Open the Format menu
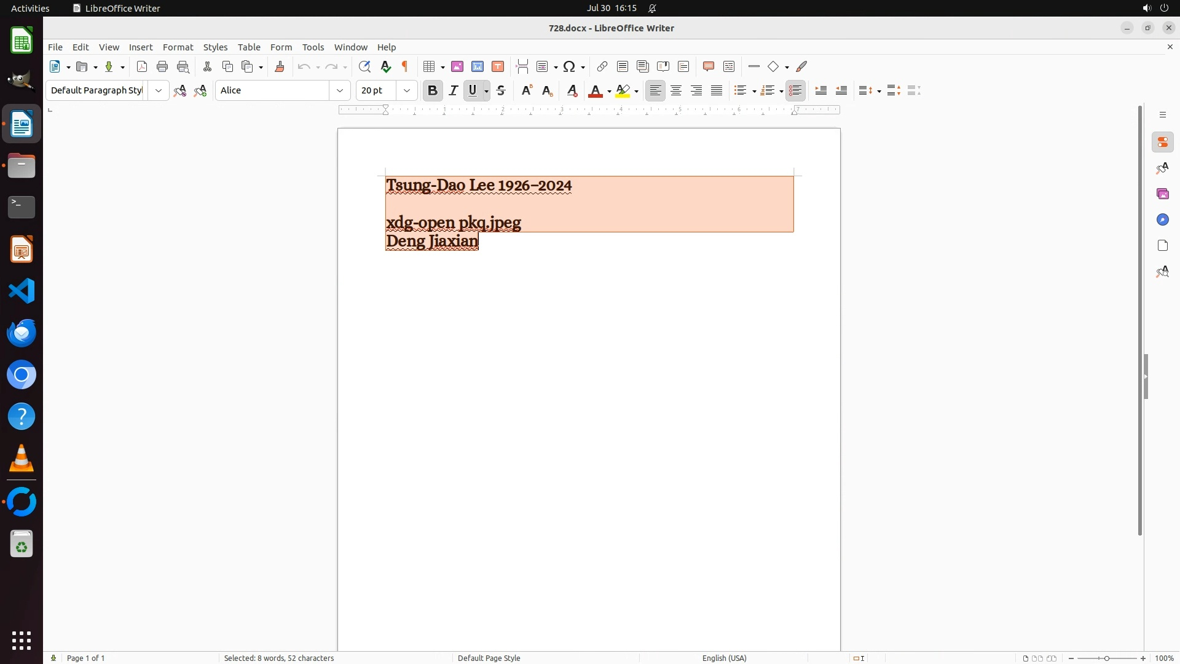1180x664 pixels. (x=178, y=47)
